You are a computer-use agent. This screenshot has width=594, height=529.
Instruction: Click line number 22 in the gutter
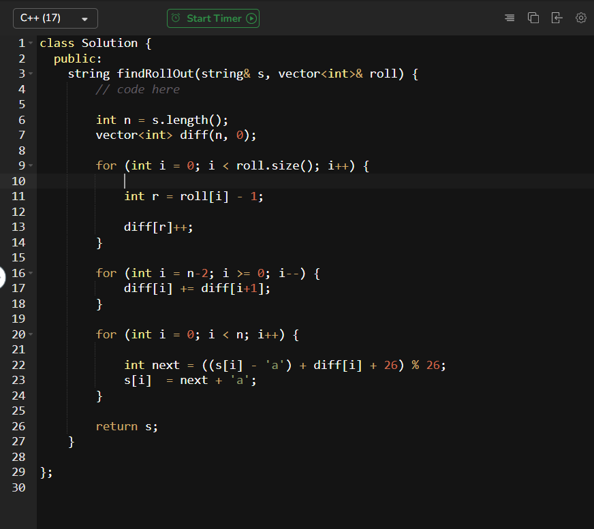tap(18, 365)
